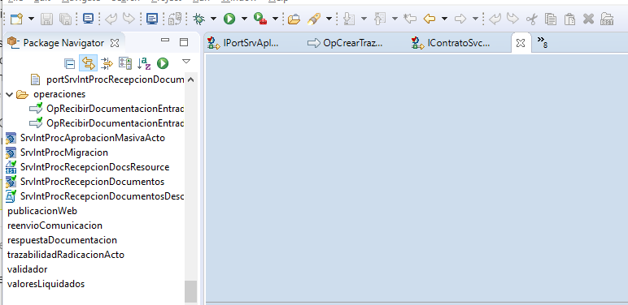Collapse the operaciones folder
Viewport: 628px width, 305px height.
[x=10, y=95]
